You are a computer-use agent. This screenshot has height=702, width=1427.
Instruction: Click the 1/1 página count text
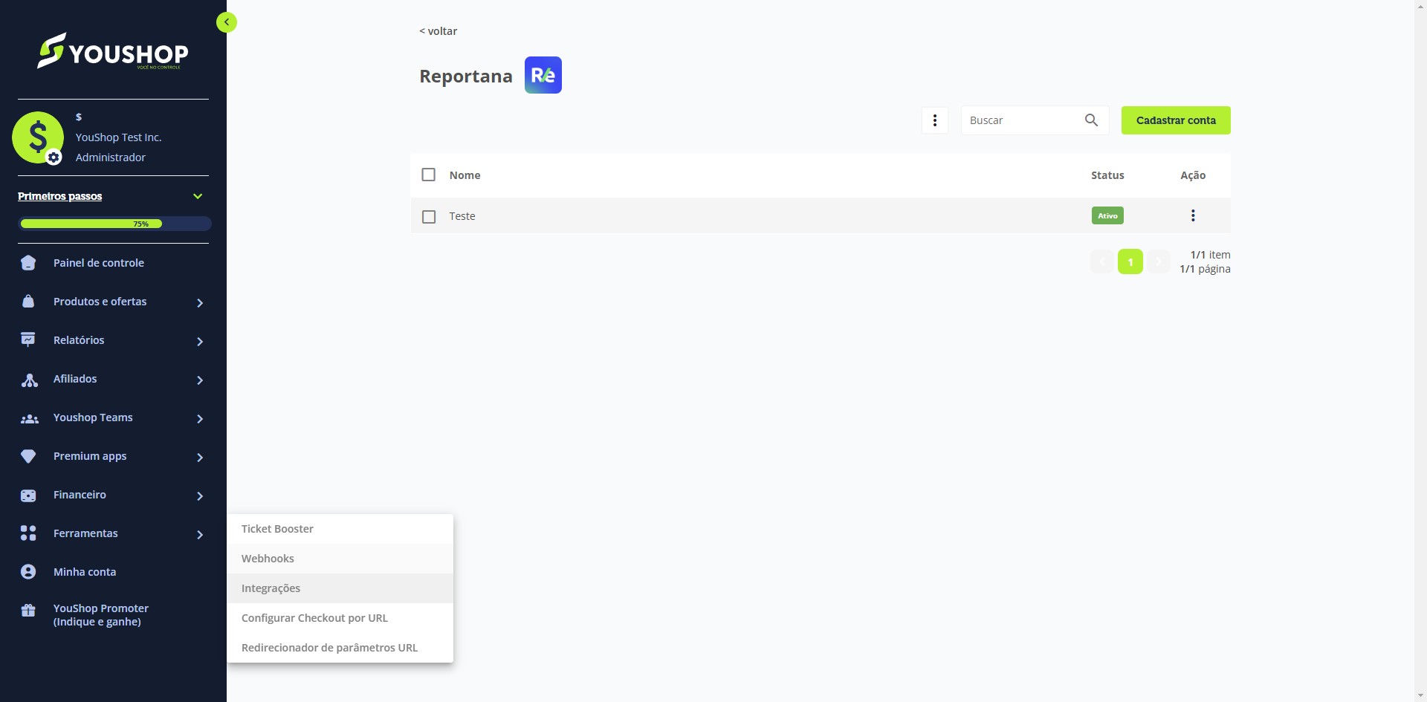1205,269
